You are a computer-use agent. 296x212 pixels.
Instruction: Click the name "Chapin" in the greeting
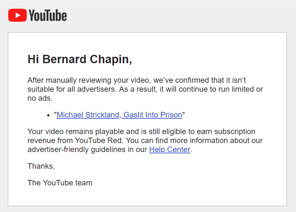[111, 59]
